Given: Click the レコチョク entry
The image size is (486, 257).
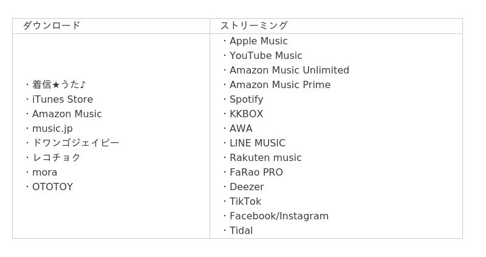Looking at the screenshot, I should pyautogui.click(x=56, y=157).
